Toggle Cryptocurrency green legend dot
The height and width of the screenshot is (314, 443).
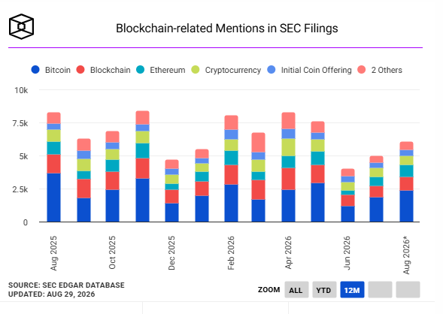coord(196,70)
